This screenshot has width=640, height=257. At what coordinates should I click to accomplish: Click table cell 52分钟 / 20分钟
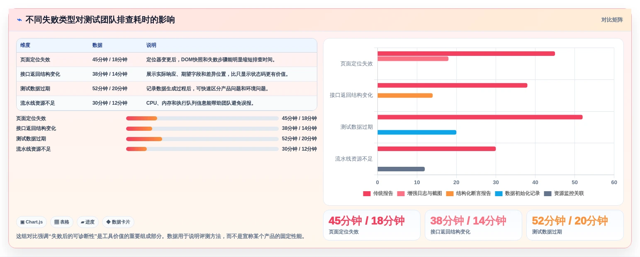110,89
